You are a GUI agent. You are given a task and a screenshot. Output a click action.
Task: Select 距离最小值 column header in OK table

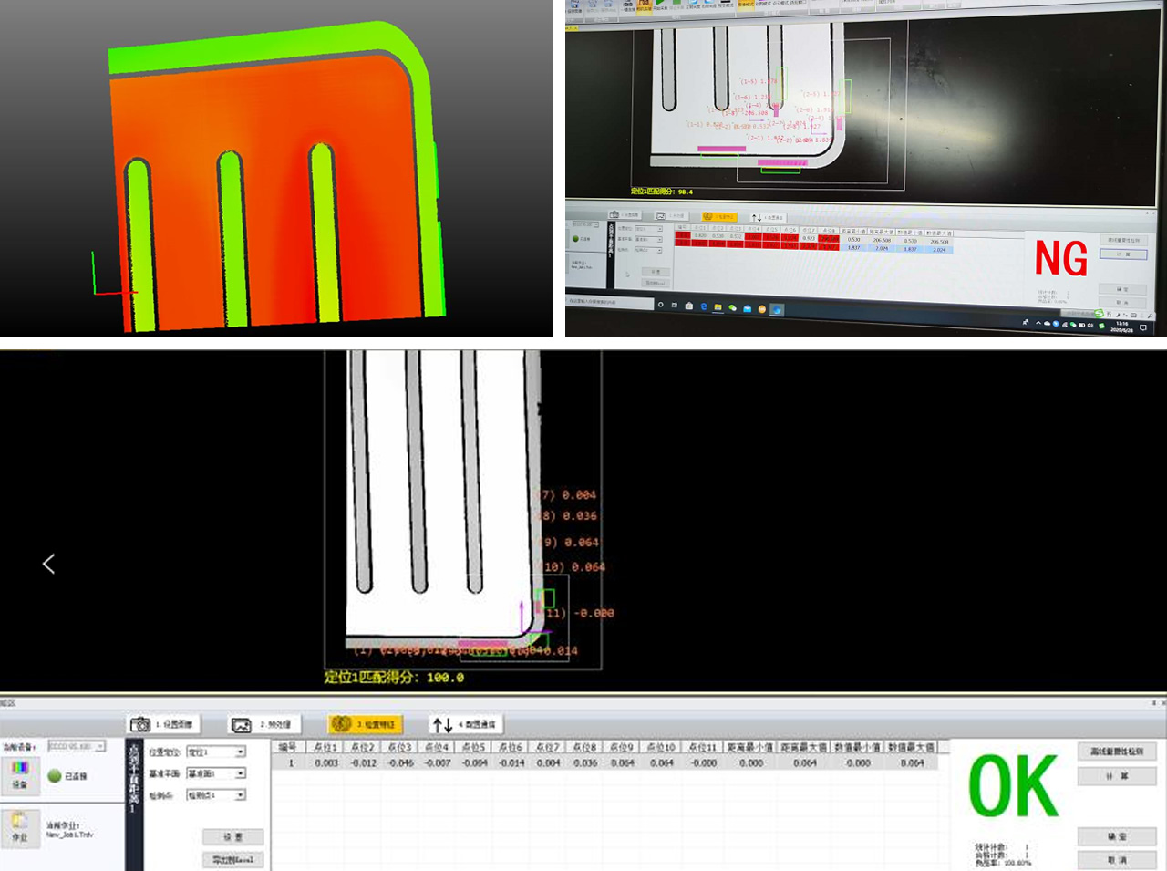click(750, 747)
